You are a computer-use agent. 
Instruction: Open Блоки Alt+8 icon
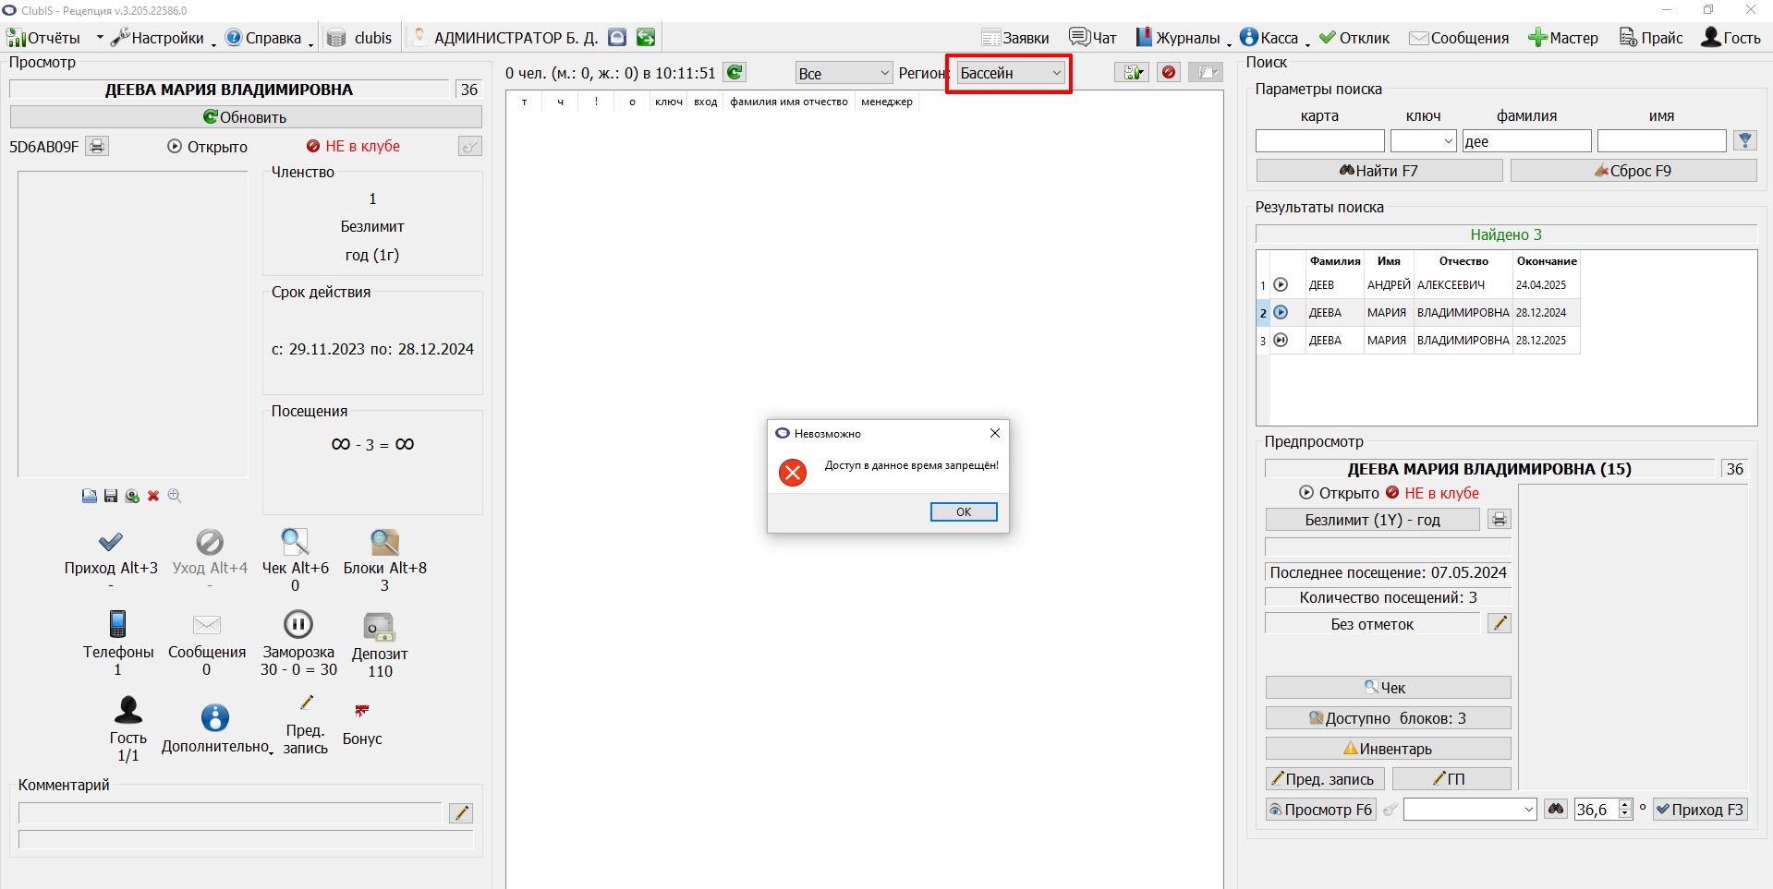(x=384, y=542)
